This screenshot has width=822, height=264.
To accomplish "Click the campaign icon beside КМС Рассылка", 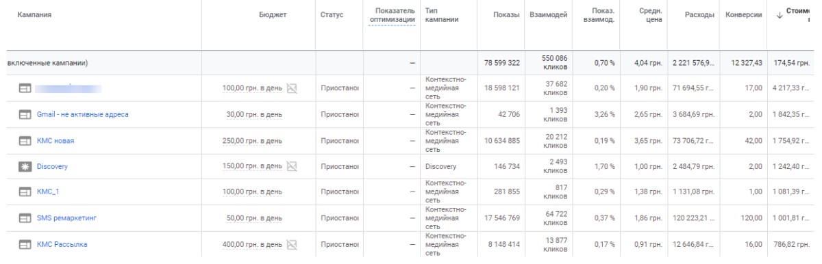I will coord(25,244).
